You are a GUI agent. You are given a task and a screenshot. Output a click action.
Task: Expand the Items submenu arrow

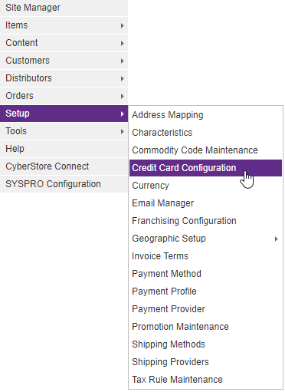click(123, 25)
